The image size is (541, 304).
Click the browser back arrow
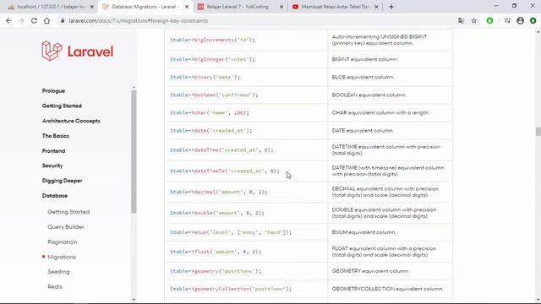[8, 20]
